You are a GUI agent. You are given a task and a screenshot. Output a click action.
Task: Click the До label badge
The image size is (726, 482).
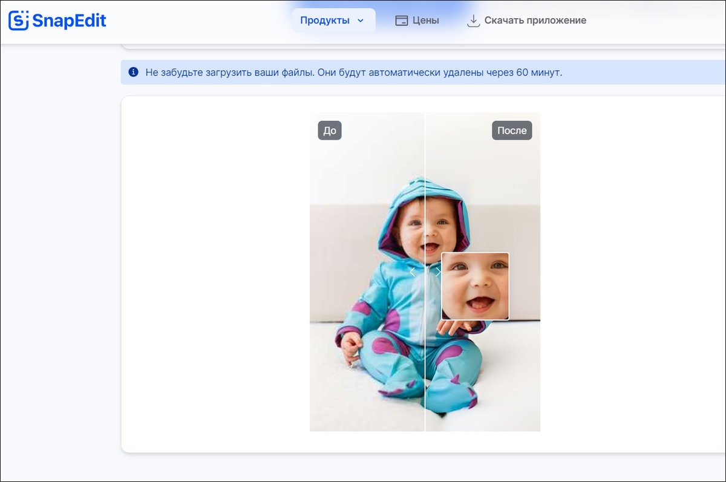coord(330,131)
